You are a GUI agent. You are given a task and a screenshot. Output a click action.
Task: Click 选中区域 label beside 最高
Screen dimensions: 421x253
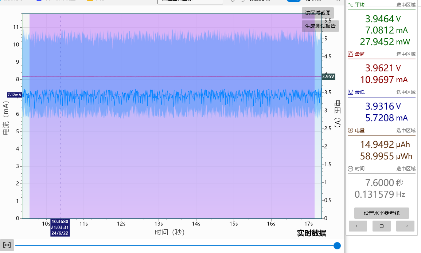[406, 54]
